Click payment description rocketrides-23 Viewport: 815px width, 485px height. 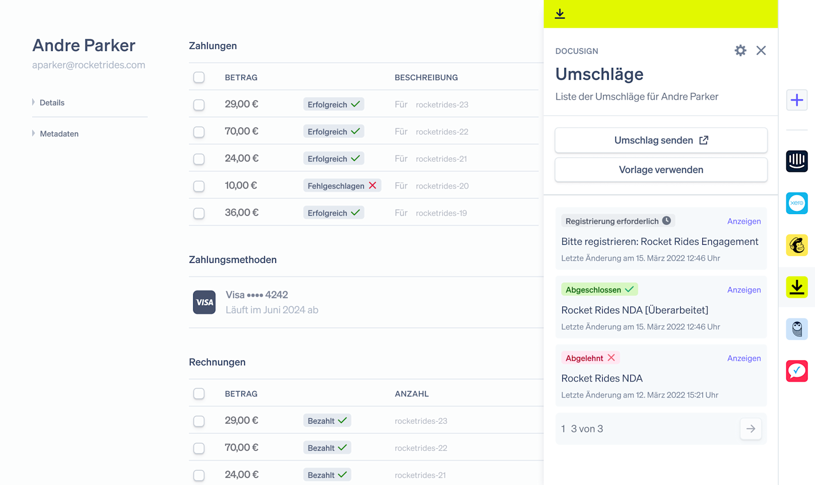442,105
